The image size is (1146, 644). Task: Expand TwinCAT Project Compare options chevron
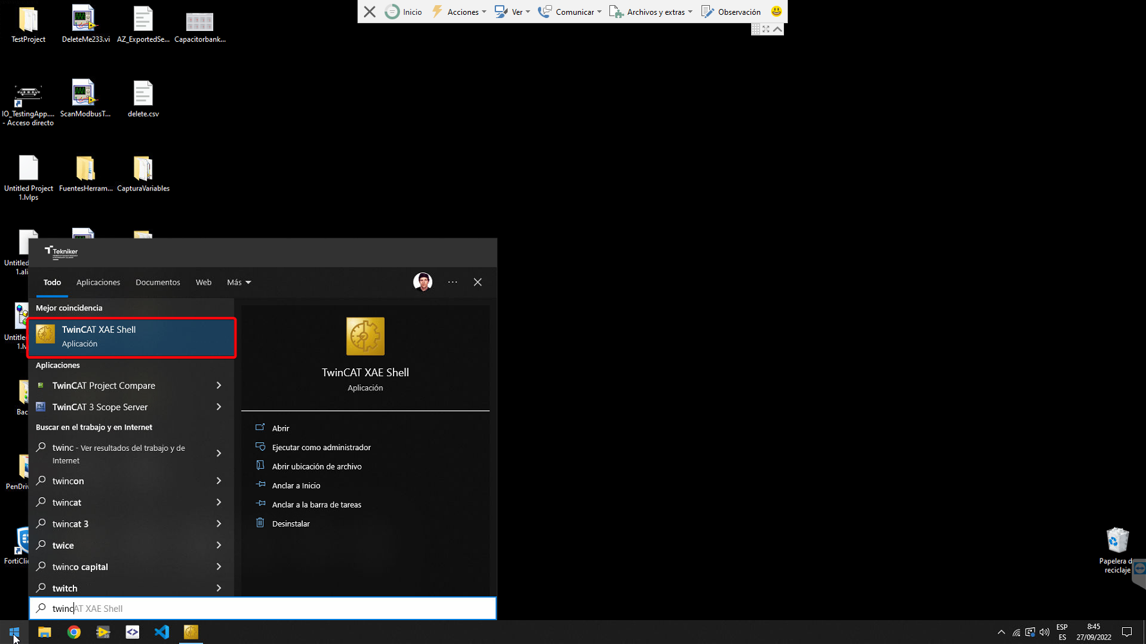point(219,385)
